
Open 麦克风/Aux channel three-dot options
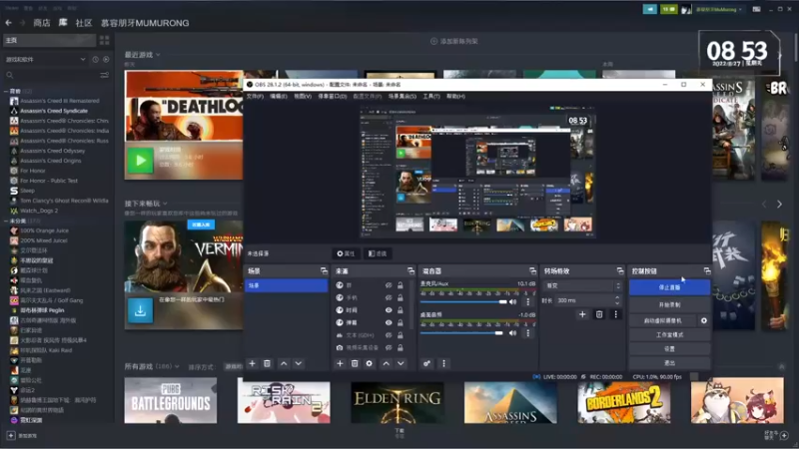point(528,302)
